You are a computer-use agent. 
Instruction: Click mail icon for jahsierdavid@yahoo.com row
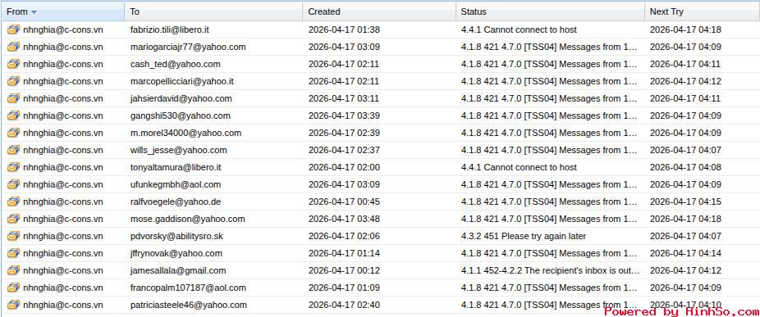click(x=14, y=98)
